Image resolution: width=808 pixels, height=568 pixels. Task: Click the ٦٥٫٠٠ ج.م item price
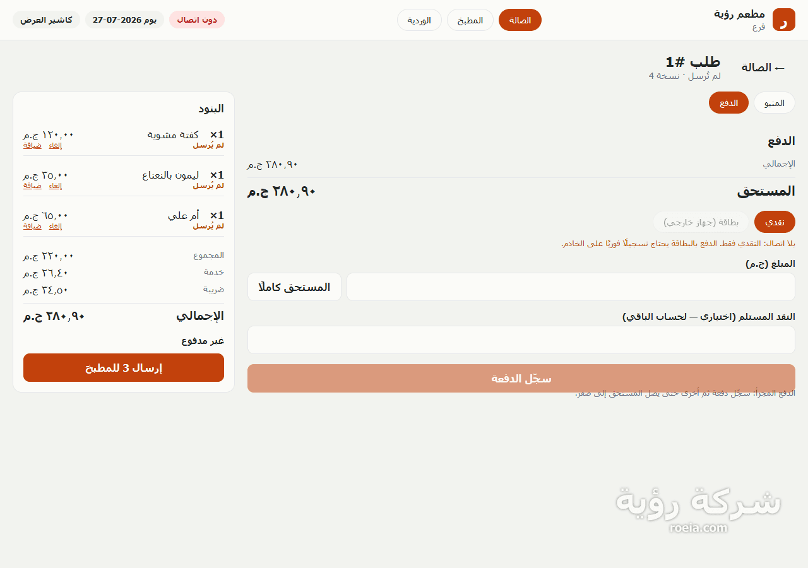coord(46,215)
